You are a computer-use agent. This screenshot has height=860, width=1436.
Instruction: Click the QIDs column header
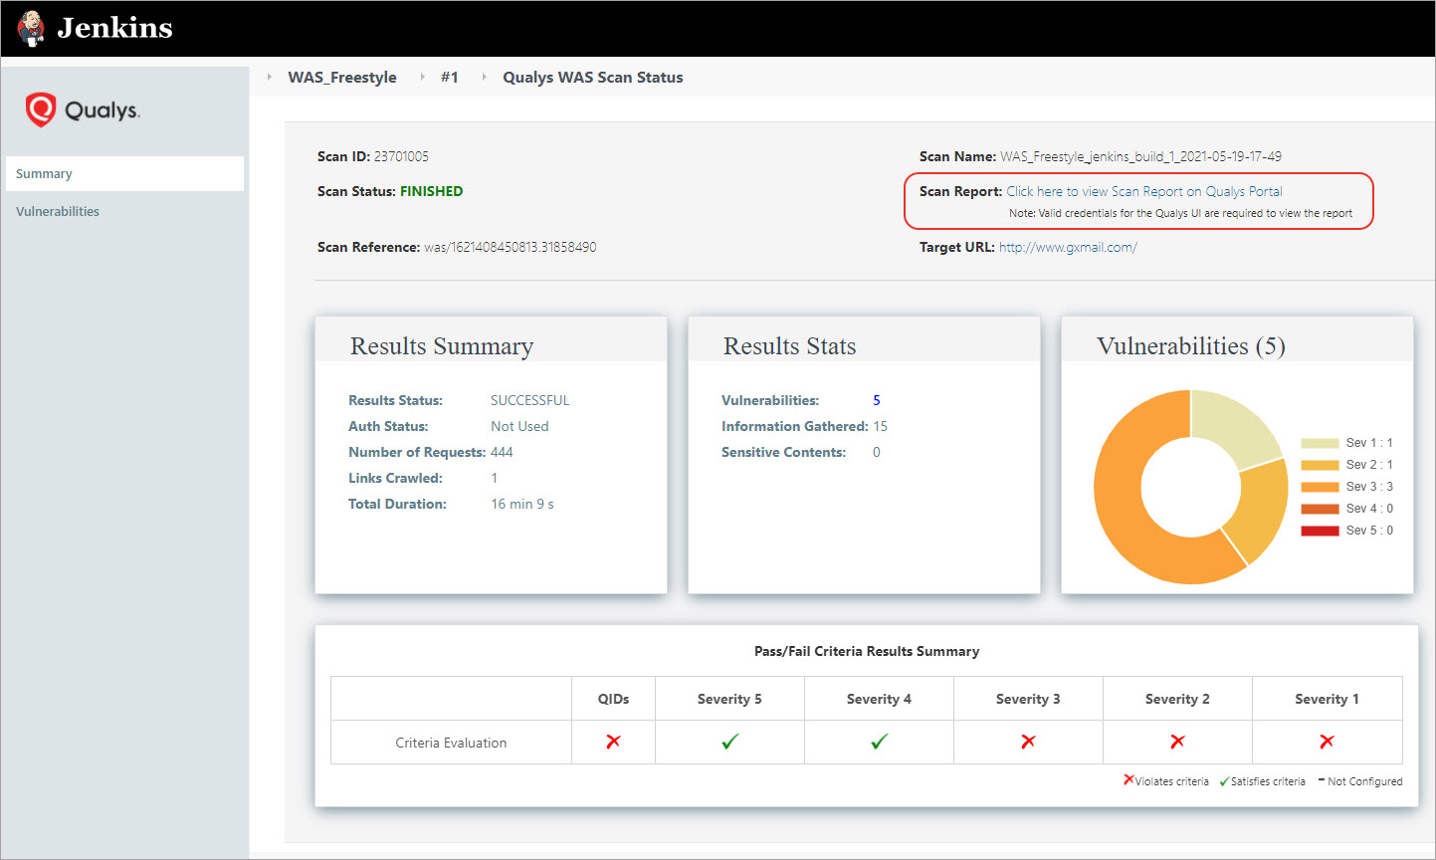click(x=613, y=699)
